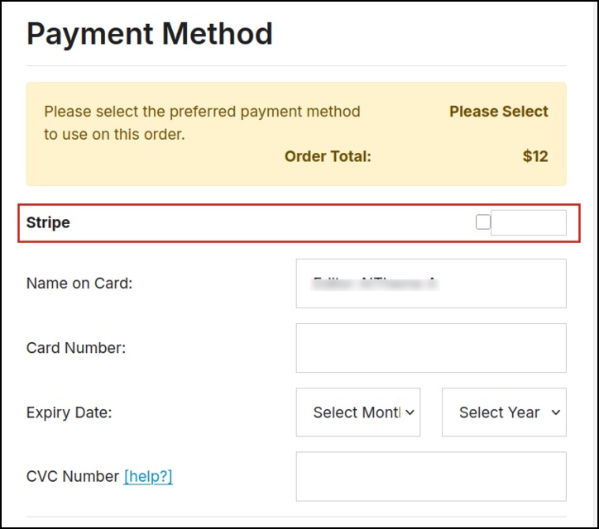
Task: Click the Payment Method heading
Action: (x=150, y=35)
